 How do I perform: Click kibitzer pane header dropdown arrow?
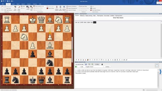160,62
